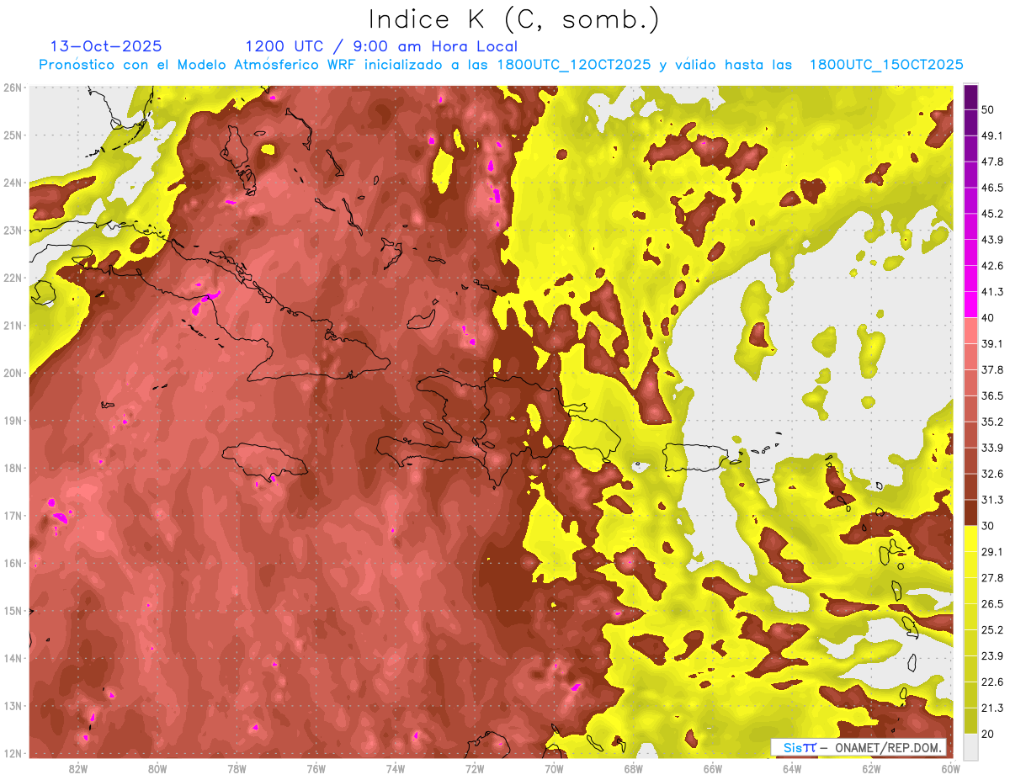Click the '22N' latitude label
Screen dimensions: 1010x780
(x=13, y=278)
